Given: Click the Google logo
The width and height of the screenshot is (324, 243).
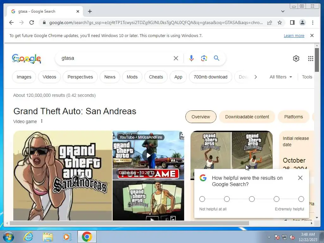Looking at the screenshot, I should click(27, 59).
